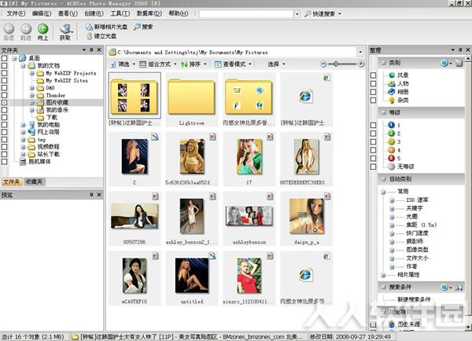Click the 建立光盘 burn disc icon

[x=90, y=36]
